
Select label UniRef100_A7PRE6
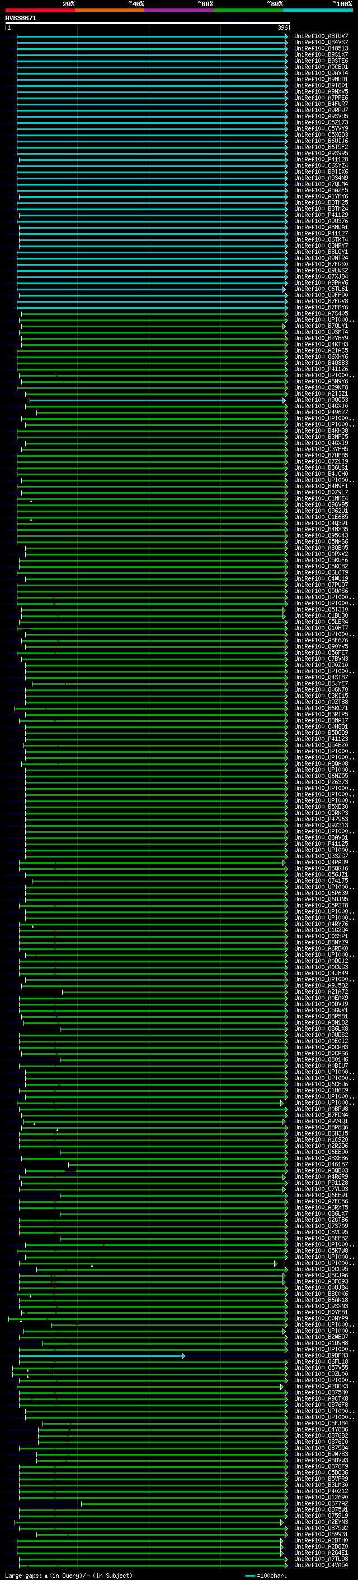click(321, 98)
